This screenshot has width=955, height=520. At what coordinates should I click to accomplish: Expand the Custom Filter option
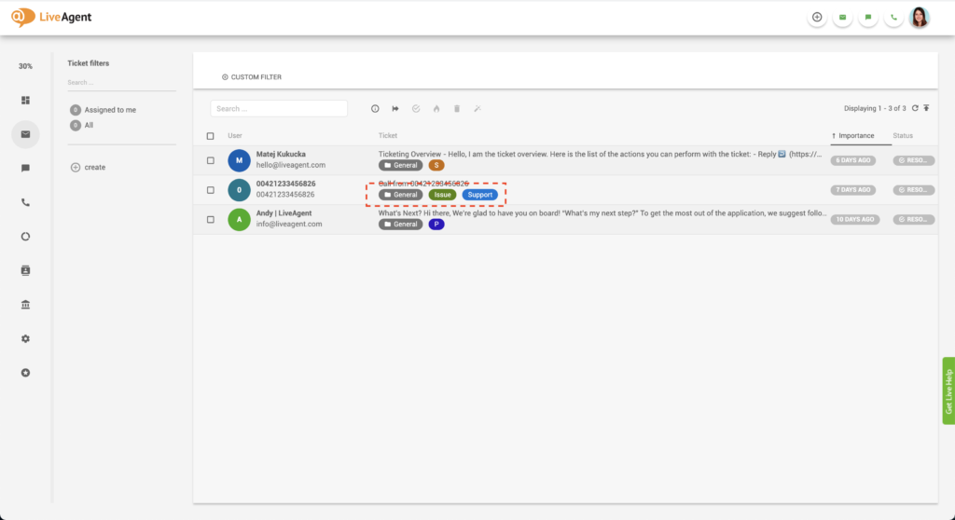pos(252,76)
